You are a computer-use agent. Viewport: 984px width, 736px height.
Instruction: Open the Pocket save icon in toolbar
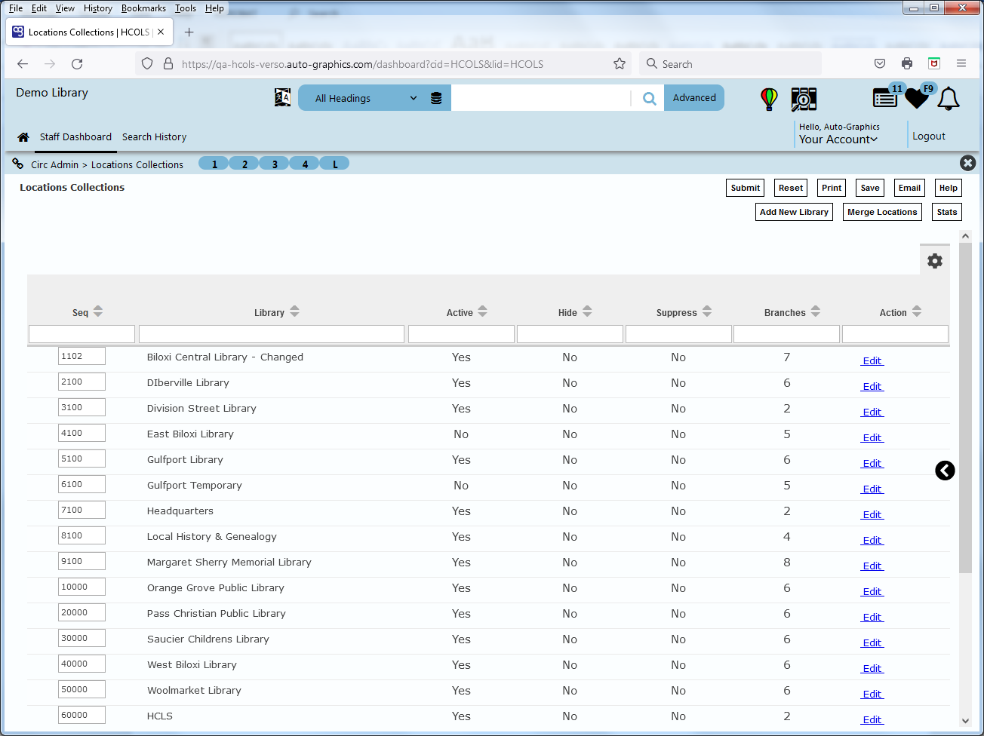[880, 64]
